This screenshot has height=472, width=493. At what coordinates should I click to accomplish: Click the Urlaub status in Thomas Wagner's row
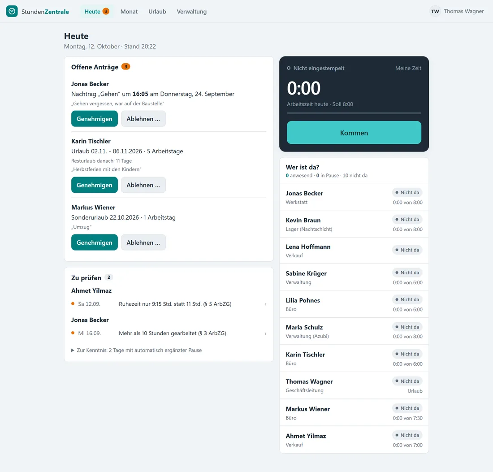click(x=415, y=391)
